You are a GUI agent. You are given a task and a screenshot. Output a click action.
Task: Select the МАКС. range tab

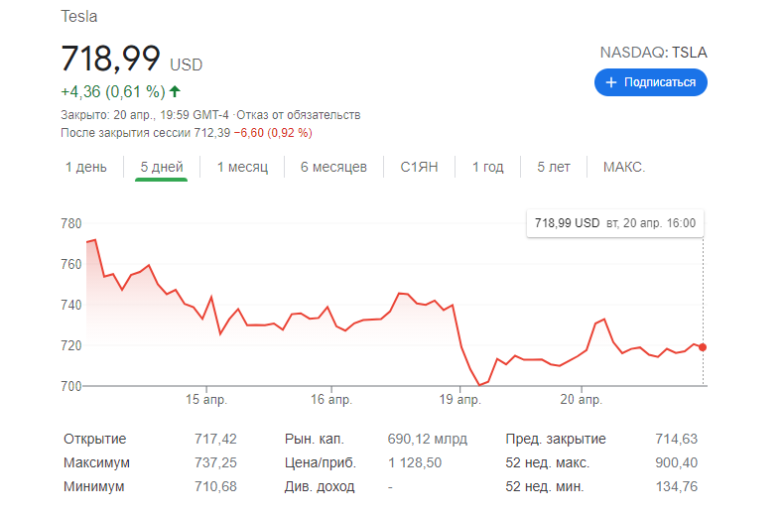tap(624, 167)
